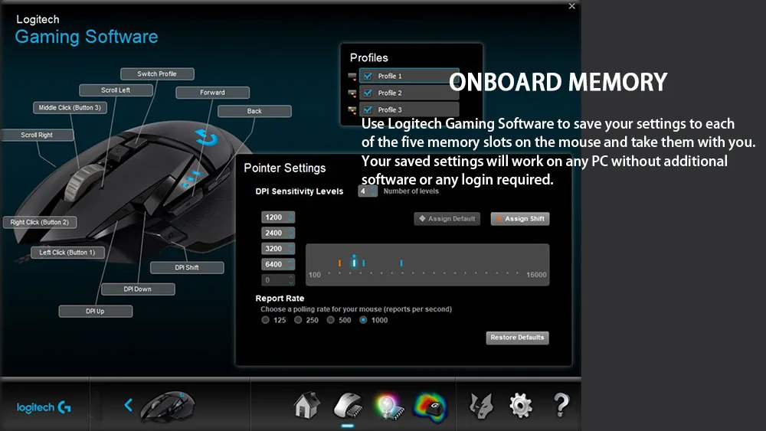The image size is (766, 431).
Task: Click the Profile 3 slot icon
Action: 352,110
